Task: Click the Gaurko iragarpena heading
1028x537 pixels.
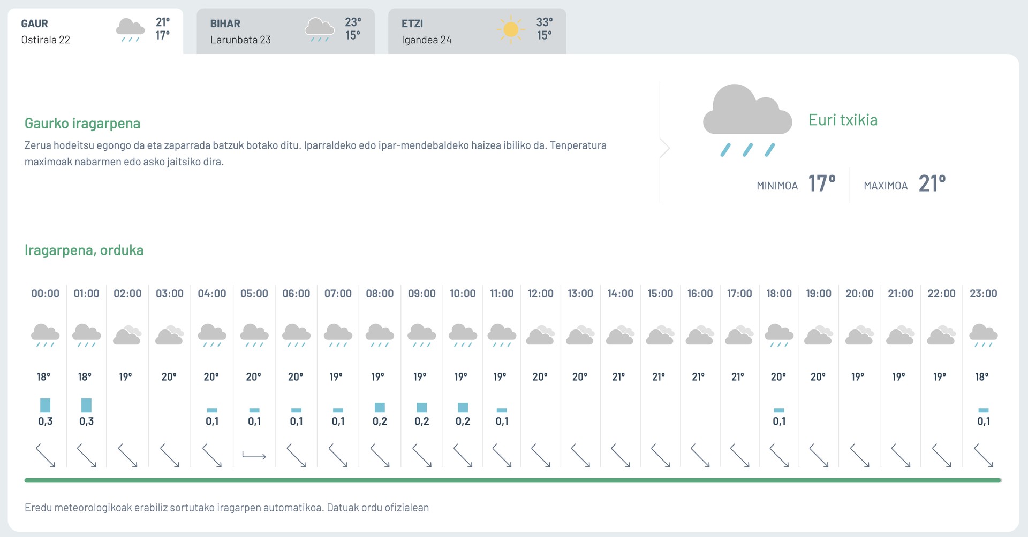Action: click(x=82, y=124)
